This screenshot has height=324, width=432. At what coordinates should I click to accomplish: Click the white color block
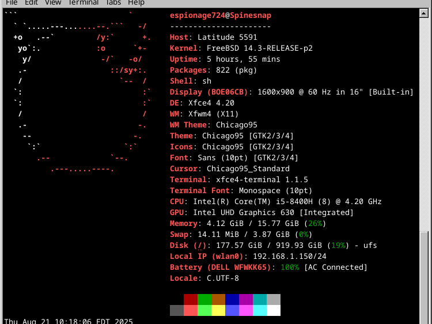tap(273, 310)
